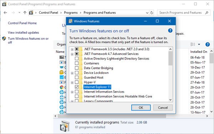Image resolution: width=214 pixels, height=134 pixels.
Task: Check the Containers checkbox
Action: (77, 63)
